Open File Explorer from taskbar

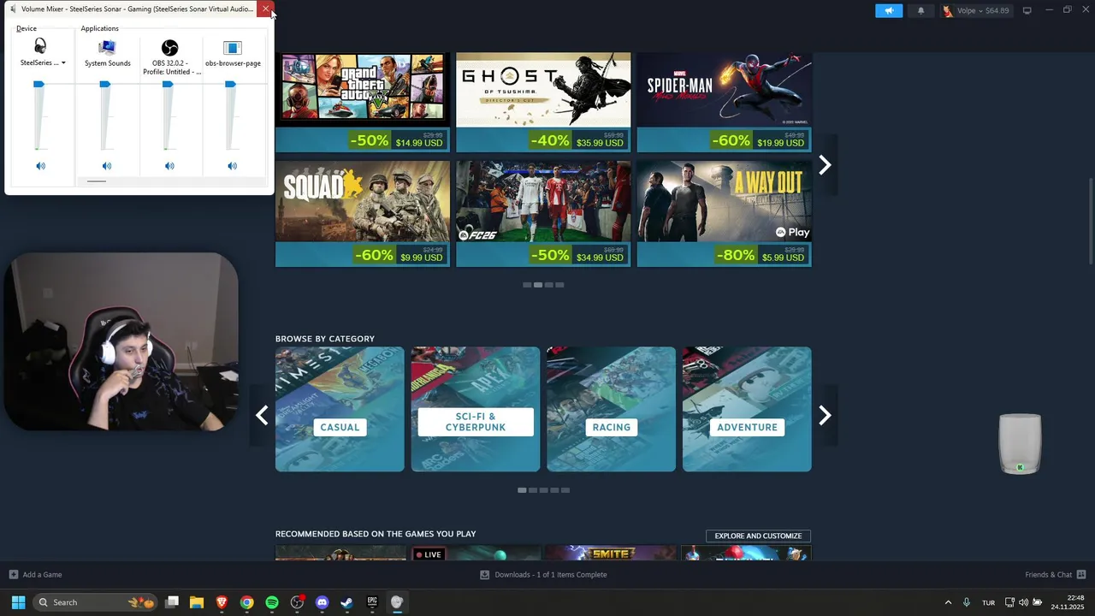tap(197, 602)
